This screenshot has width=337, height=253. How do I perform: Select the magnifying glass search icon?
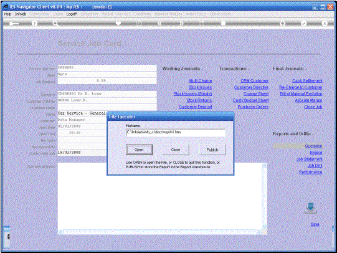point(55,23)
